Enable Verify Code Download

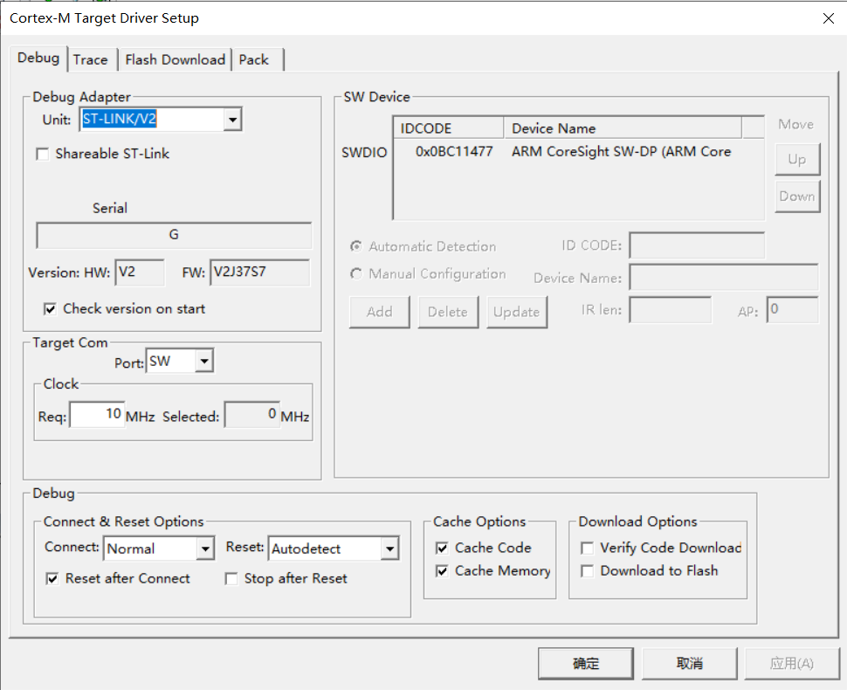click(588, 549)
